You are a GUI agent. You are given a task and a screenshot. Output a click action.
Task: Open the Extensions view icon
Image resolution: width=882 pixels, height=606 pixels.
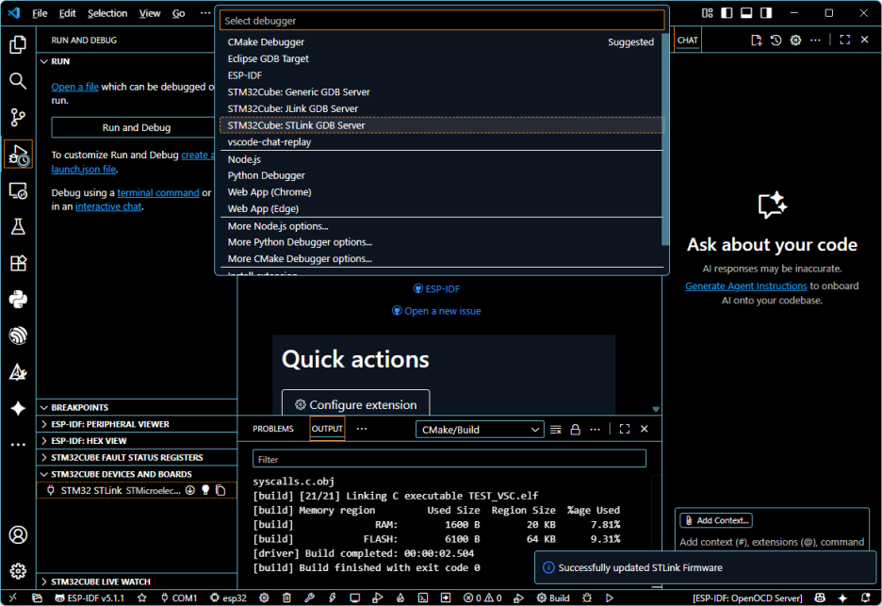coord(18,263)
